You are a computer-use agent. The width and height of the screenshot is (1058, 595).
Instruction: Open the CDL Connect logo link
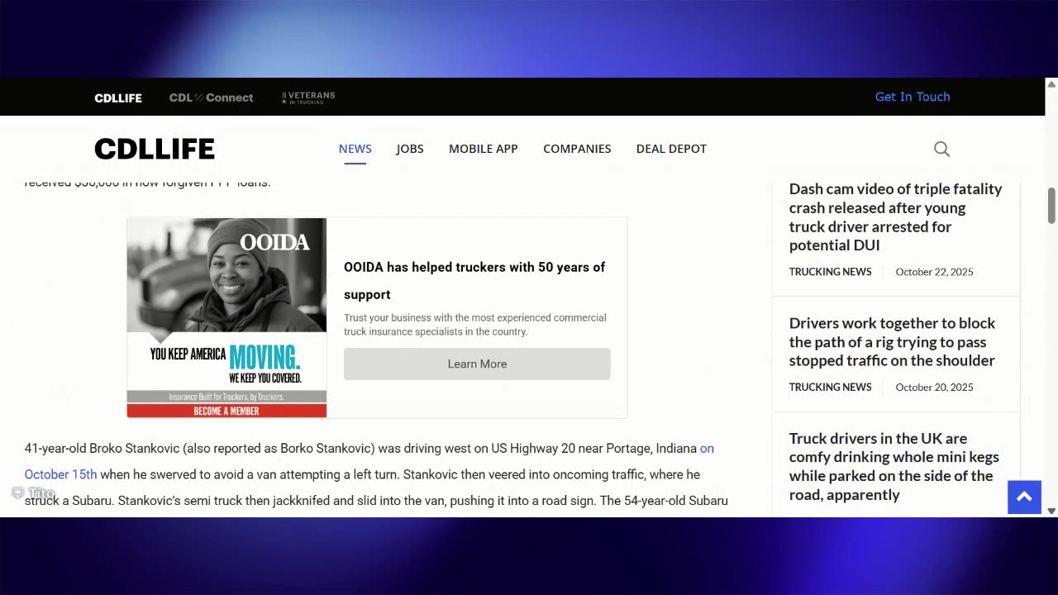[x=212, y=98]
